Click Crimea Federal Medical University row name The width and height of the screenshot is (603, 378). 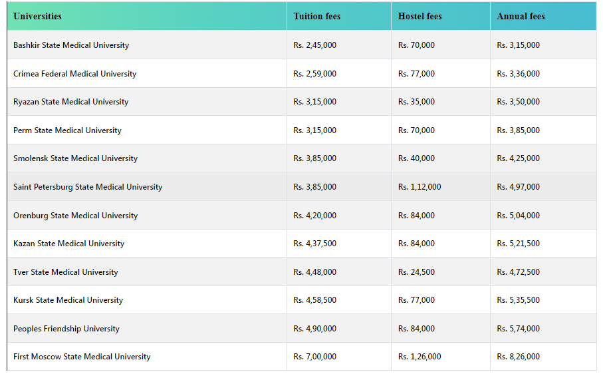[x=74, y=74]
